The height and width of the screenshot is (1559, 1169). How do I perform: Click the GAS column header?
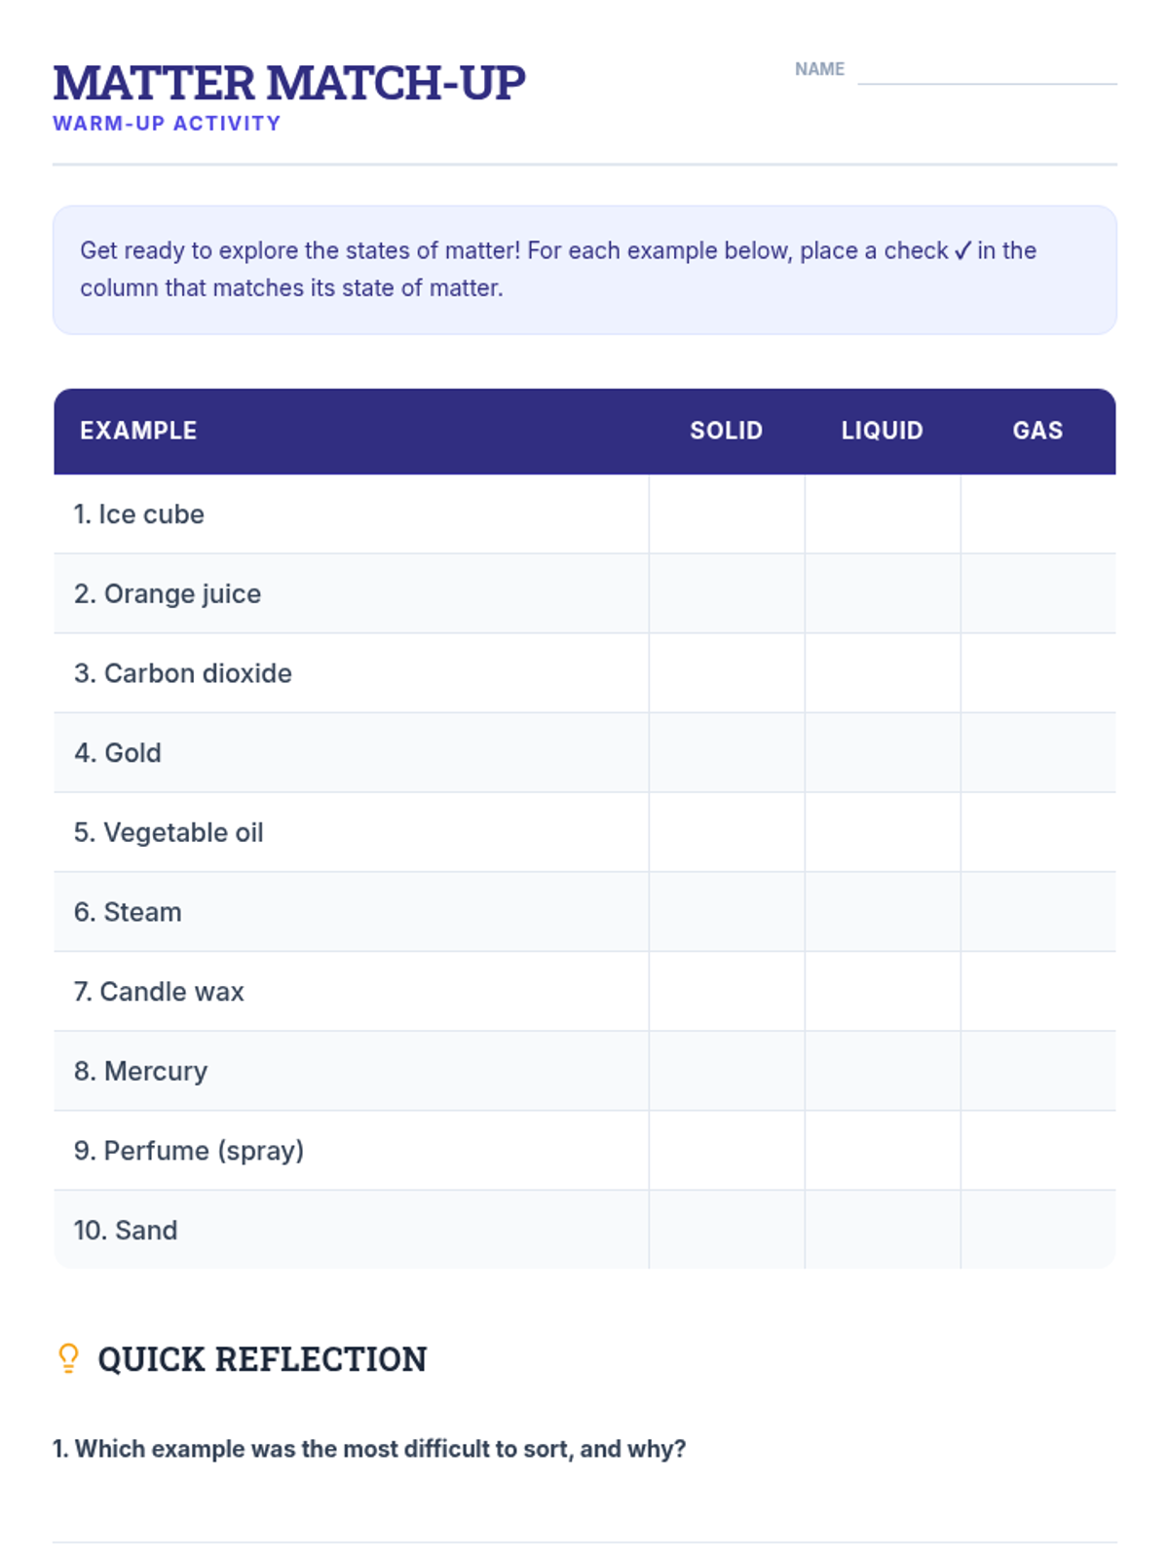[x=1037, y=431]
